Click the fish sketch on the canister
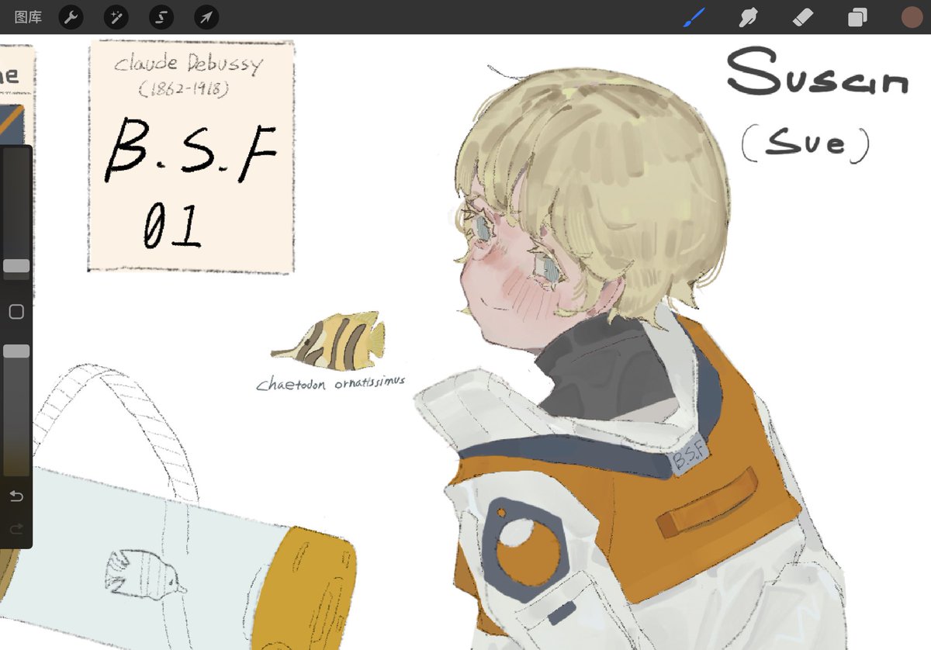 pos(146,574)
